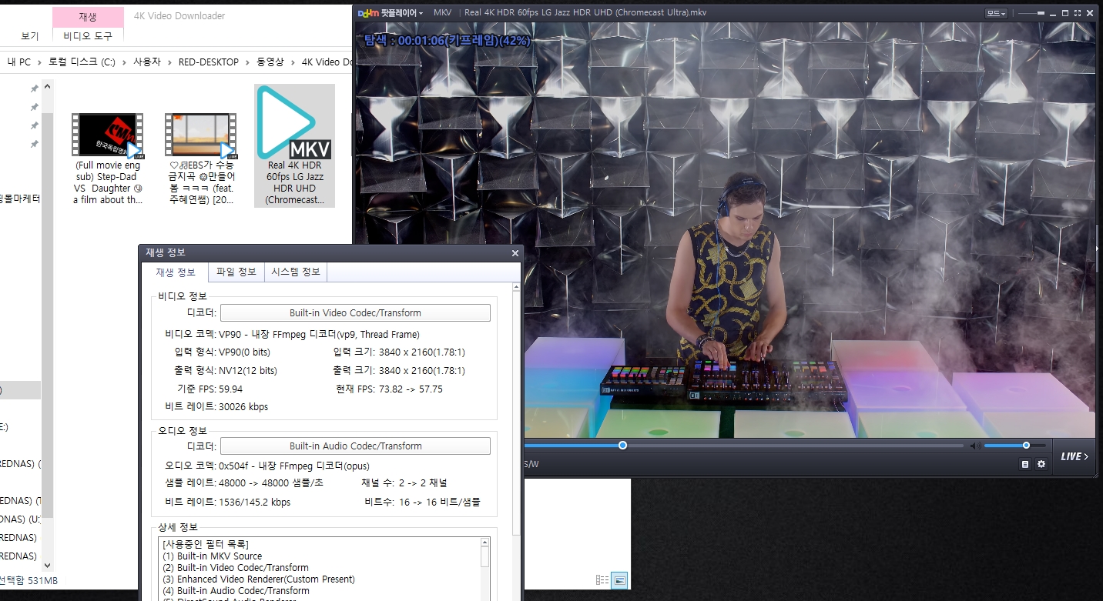Viewport: 1103px width, 601px height.
Task: Click the PotPlayer seek bar handle
Action: pos(622,445)
